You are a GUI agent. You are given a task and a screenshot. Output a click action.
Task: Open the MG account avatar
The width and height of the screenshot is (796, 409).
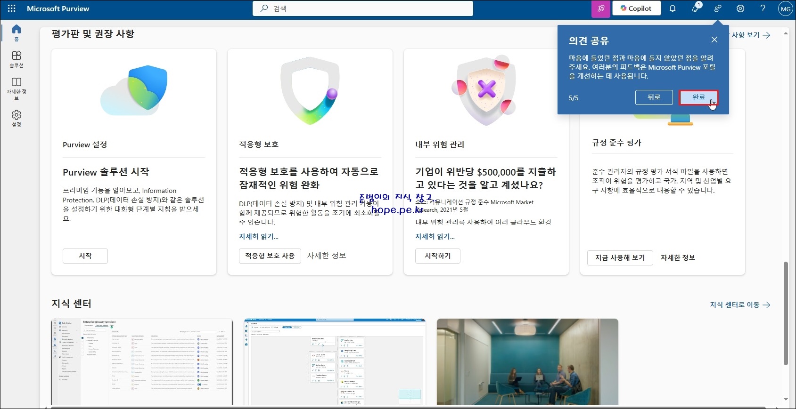tap(785, 8)
